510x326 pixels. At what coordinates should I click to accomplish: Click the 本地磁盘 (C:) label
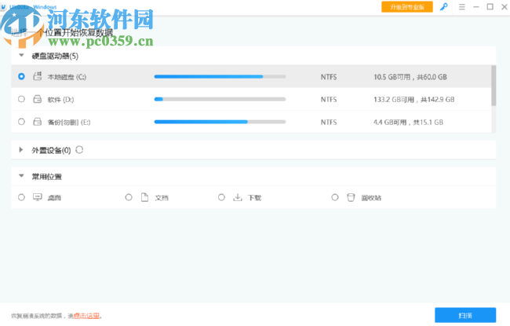click(x=67, y=77)
